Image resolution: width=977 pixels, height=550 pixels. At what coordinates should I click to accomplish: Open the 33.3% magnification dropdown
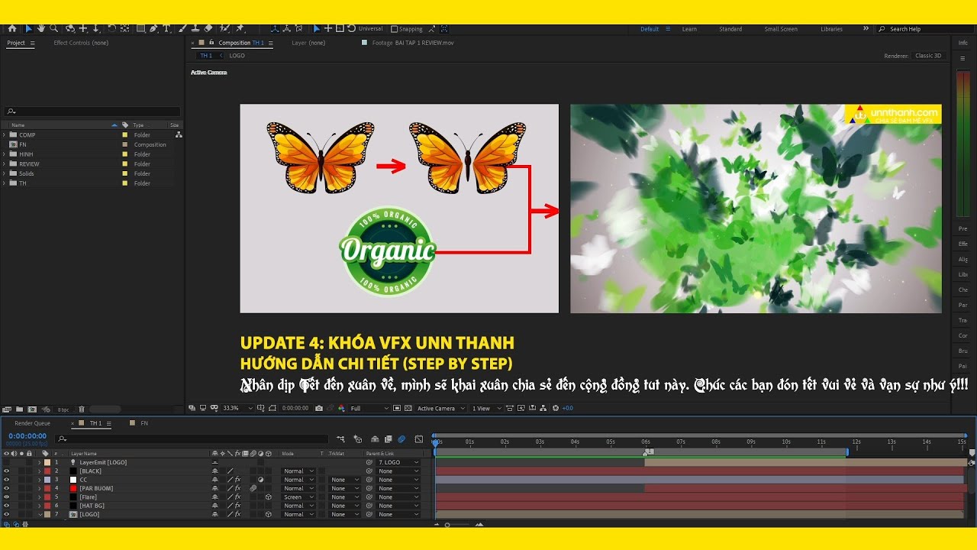[x=237, y=408]
